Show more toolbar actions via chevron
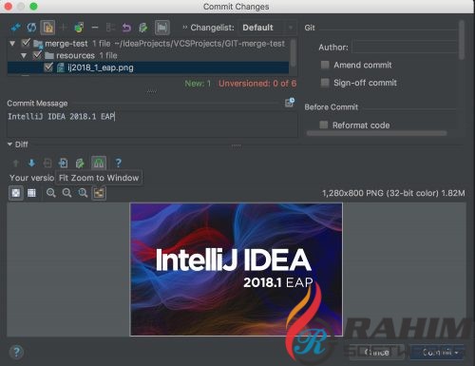This screenshot has height=366, width=475. 185,28
